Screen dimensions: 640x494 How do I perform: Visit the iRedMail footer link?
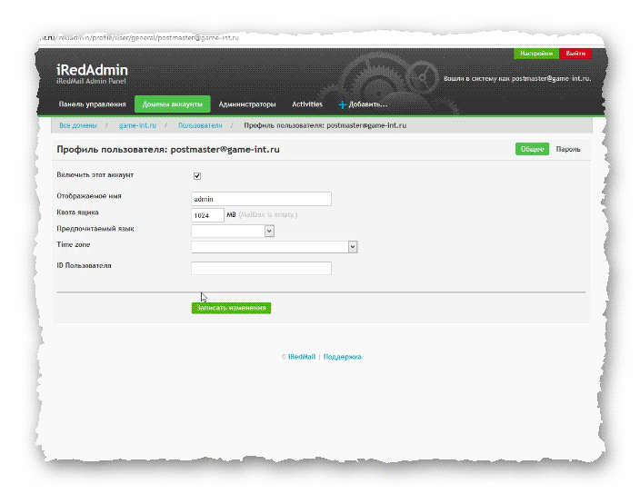(x=302, y=357)
